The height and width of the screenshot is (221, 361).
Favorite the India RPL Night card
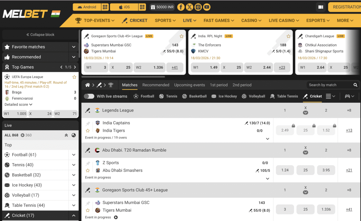pyautogui.click(x=288, y=36)
